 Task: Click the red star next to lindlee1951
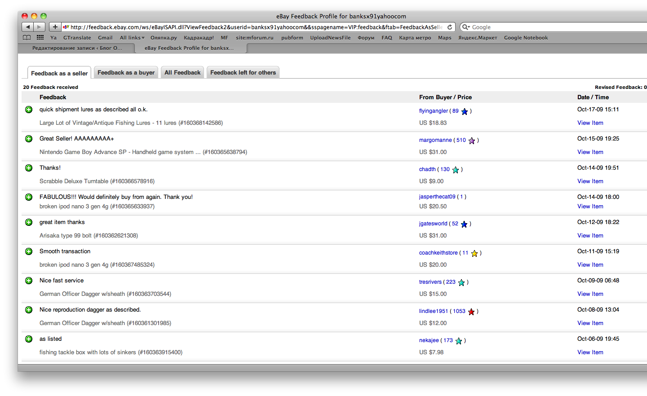(x=471, y=312)
